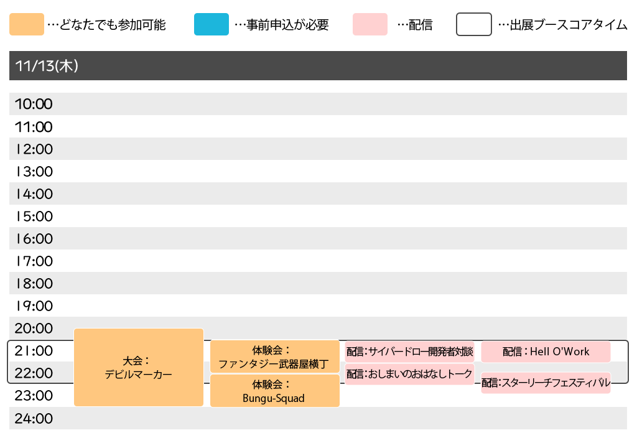Viewport: 637px width, 448px height.
Task: Open 配信：スターリーチフェスティバル stream
Action: pyautogui.click(x=546, y=383)
